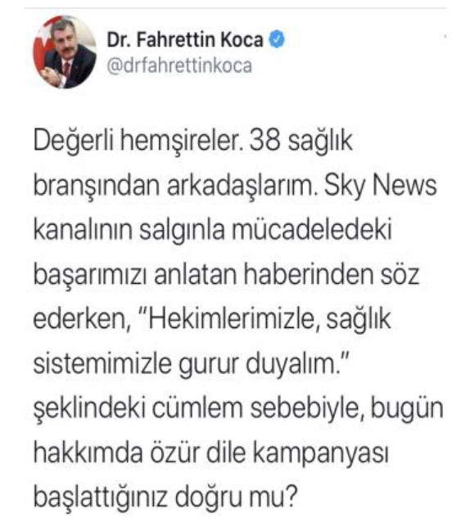
Task: Click the word 'arkadaşlarım' in the tweet
Action: point(242,186)
